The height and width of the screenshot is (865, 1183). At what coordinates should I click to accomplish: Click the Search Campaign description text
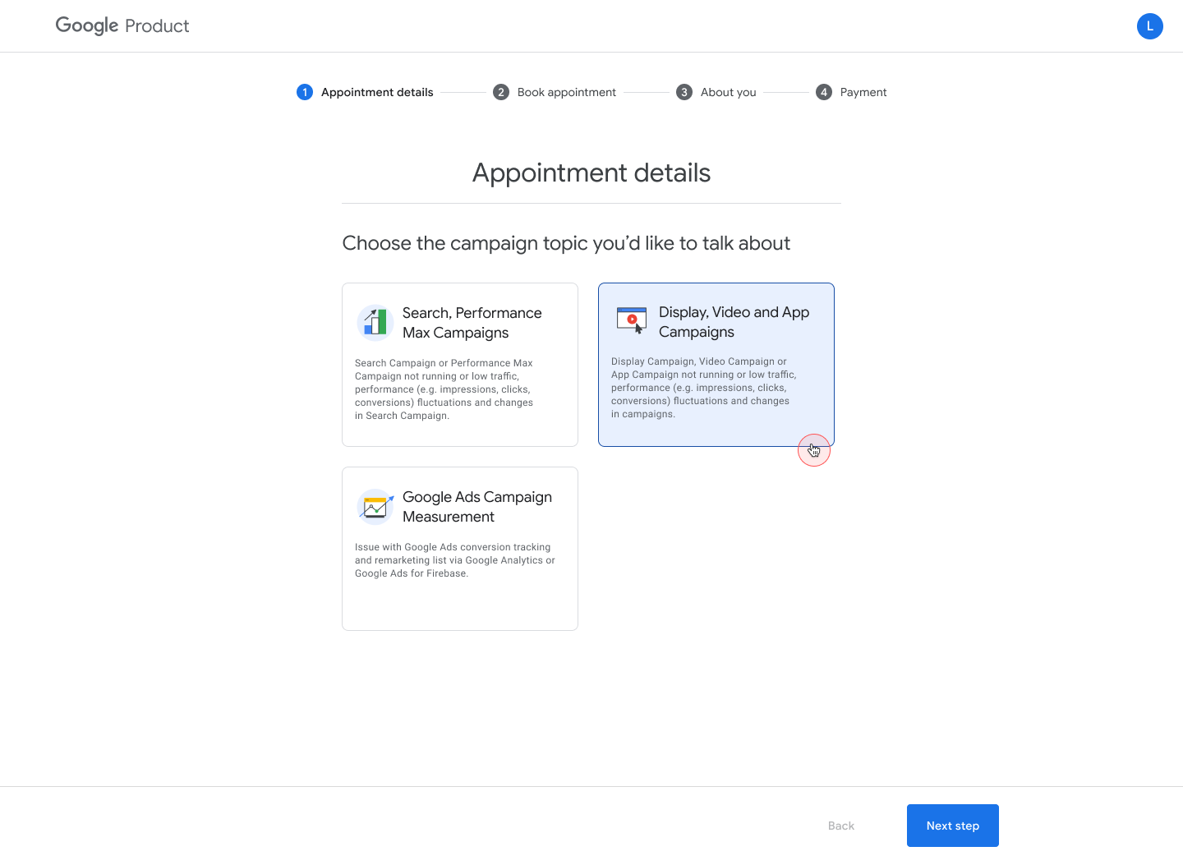[444, 389]
